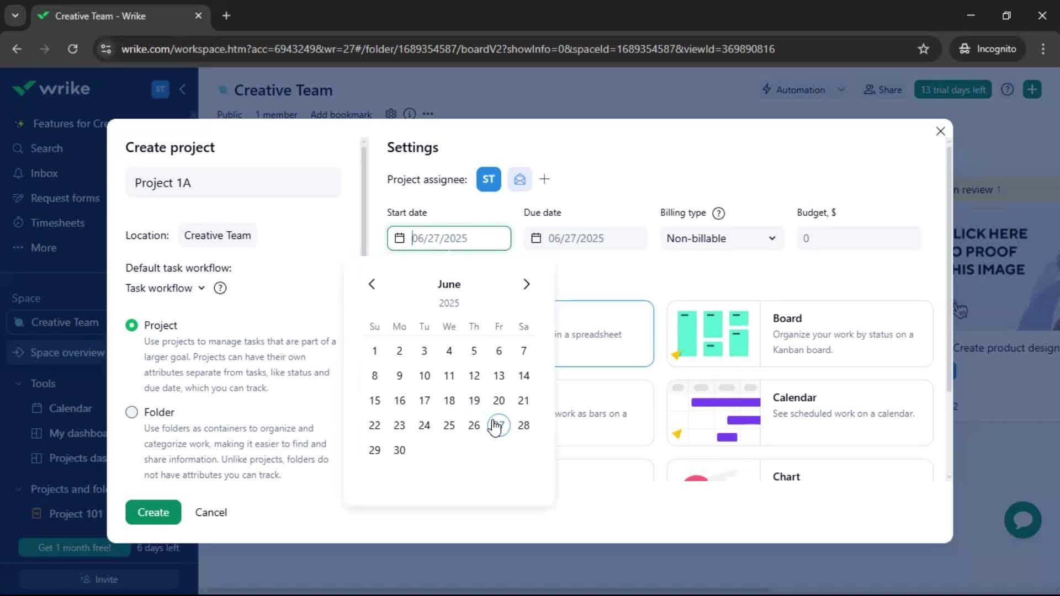This screenshot has height=596, width=1060.
Task: Edit the project name field
Action: click(x=234, y=183)
